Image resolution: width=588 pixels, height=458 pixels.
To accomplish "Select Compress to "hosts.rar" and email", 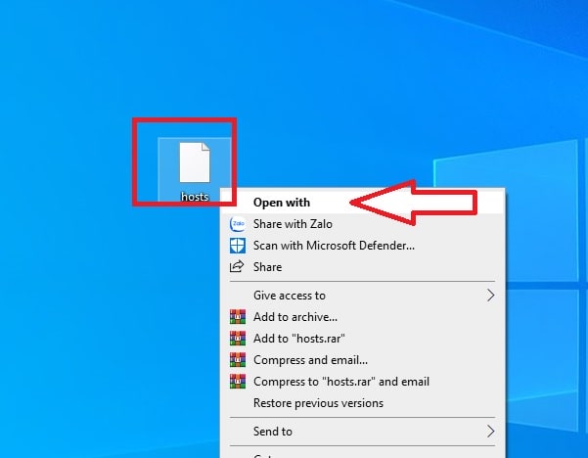I will tap(362, 382).
